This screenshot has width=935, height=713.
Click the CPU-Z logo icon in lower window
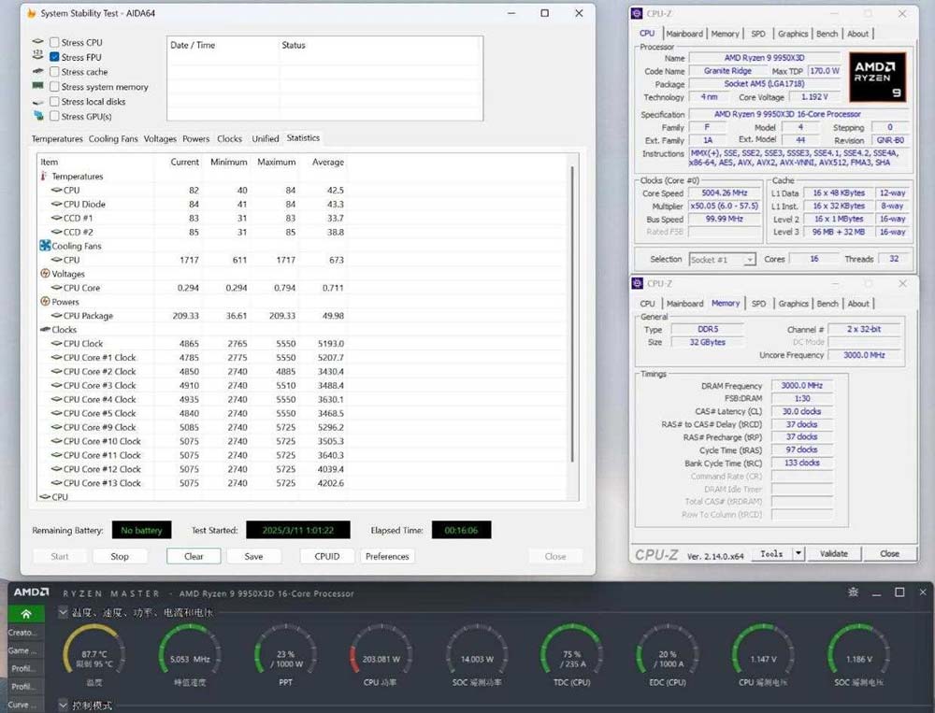coord(638,283)
